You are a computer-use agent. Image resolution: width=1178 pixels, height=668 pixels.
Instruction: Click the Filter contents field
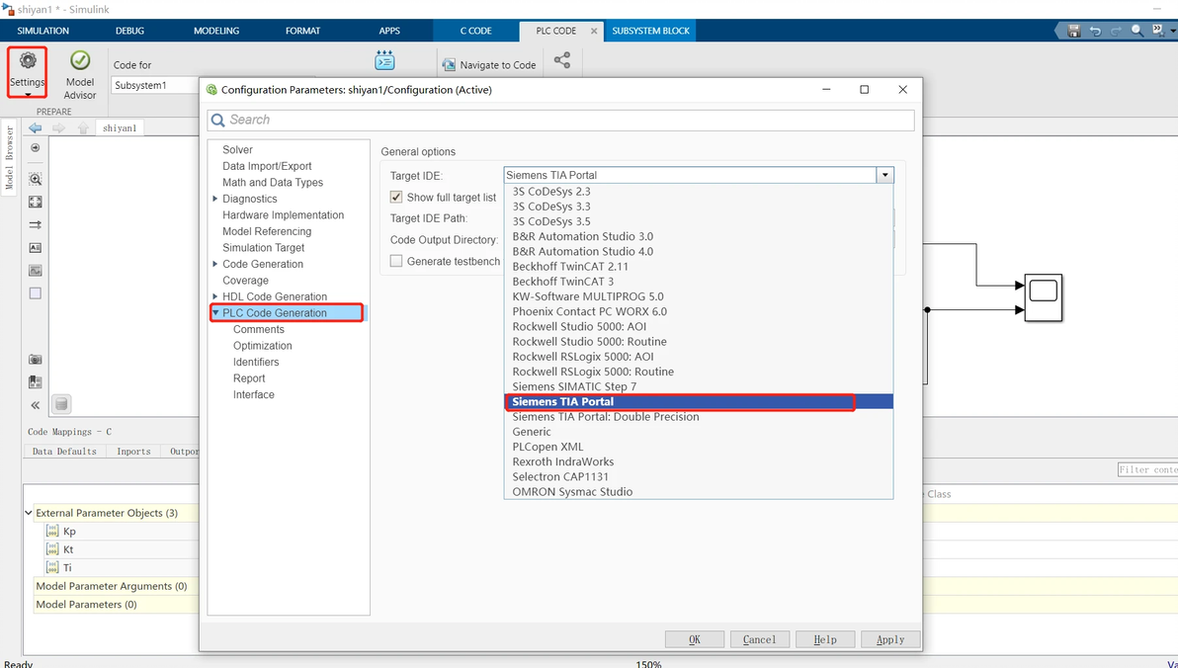1148,469
